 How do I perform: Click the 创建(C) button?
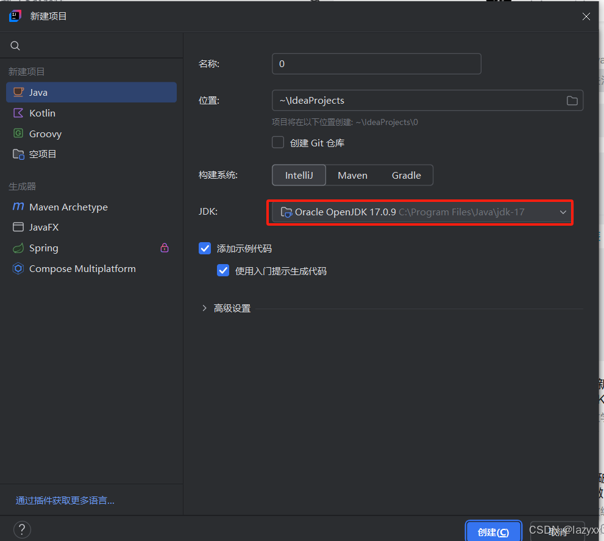pyautogui.click(x=494, y=532)
